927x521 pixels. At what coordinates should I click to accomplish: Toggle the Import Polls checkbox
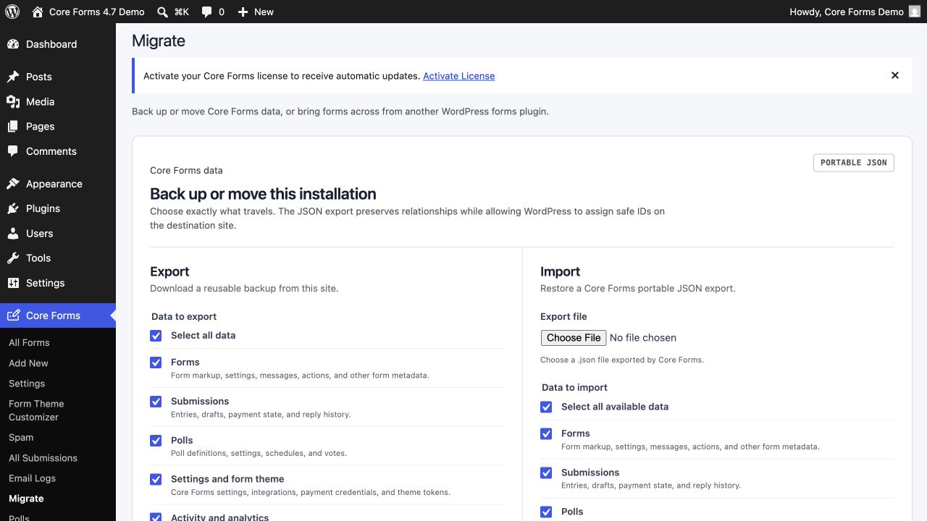pos(546,512)
